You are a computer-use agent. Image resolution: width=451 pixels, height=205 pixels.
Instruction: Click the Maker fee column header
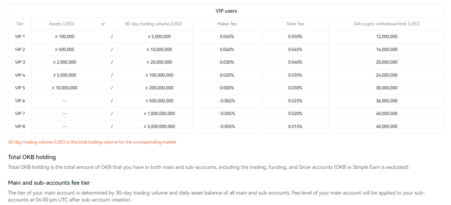click(227, 24)
